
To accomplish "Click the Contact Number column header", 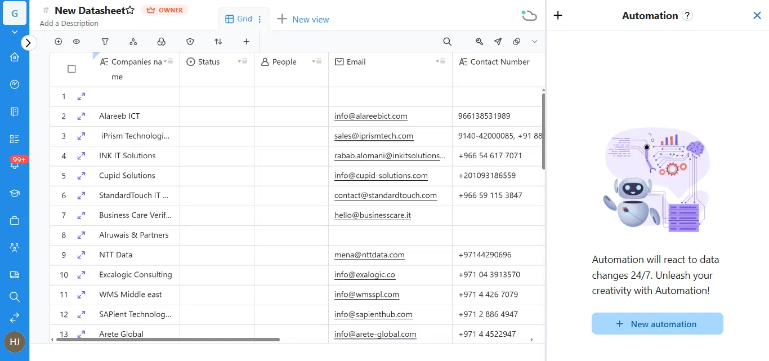I will (499, 69).
